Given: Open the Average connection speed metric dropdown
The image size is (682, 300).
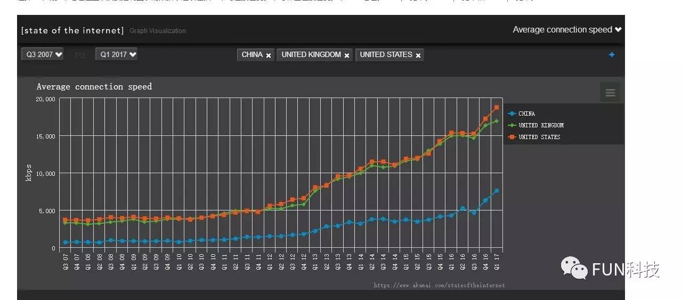Looking at the screenshot, I should [567, 30].
